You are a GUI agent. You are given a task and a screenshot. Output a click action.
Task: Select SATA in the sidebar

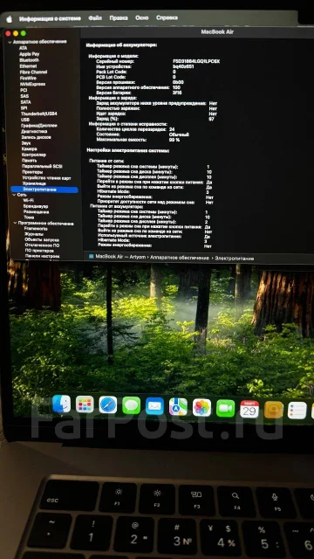[25, 102]
